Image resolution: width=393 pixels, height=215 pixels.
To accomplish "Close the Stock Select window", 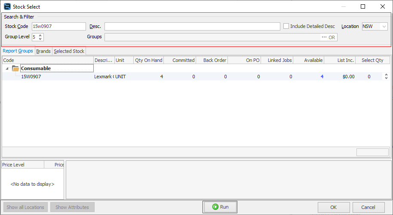I will 383,6.
